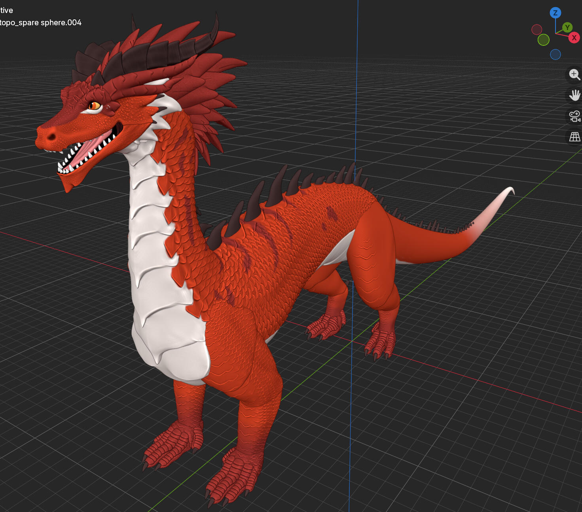Select the unlabeled green negative Y gizmo circle
Image resolution: width=582 pixels, height=512 pixels.
coord(543,40)
